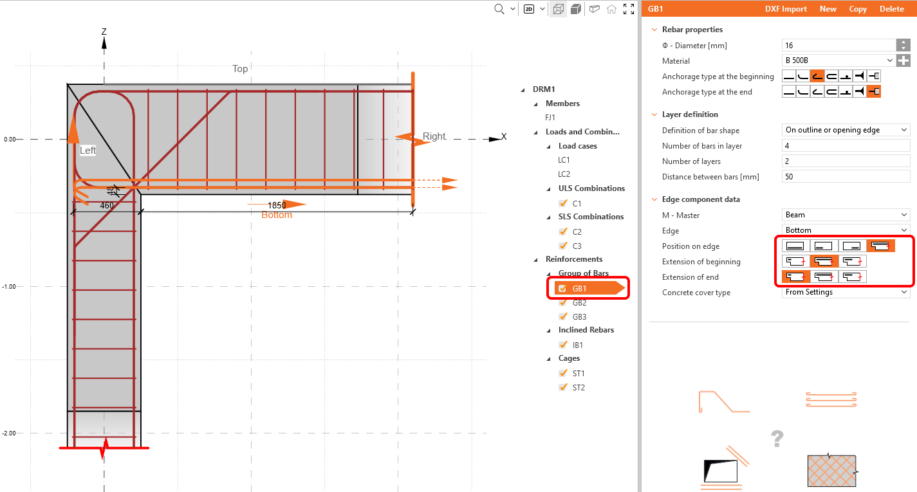Screen dimensions: 917x492
Task: Click the Copy button in the header
Action: tap(858, 8)
